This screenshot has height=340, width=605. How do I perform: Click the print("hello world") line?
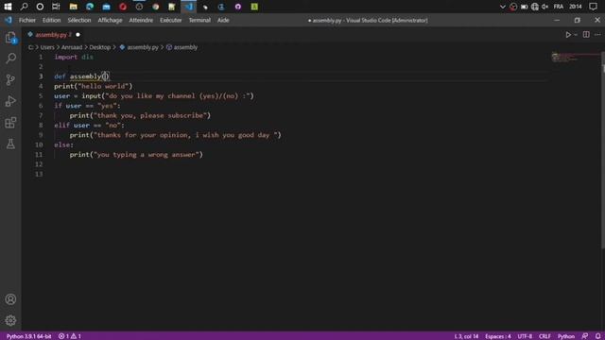[x=93, y=86]
